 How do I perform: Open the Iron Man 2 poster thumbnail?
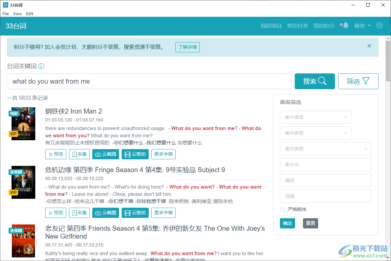(23, 124)
